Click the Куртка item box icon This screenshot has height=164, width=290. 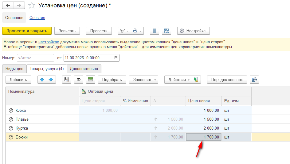[11, 128]
